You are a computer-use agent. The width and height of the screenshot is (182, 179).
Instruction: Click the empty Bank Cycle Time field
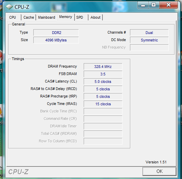pos(103,111)
